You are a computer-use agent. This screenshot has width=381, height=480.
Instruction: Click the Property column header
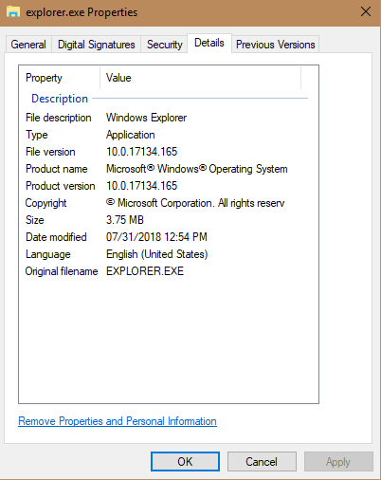[x=60, y=78]
